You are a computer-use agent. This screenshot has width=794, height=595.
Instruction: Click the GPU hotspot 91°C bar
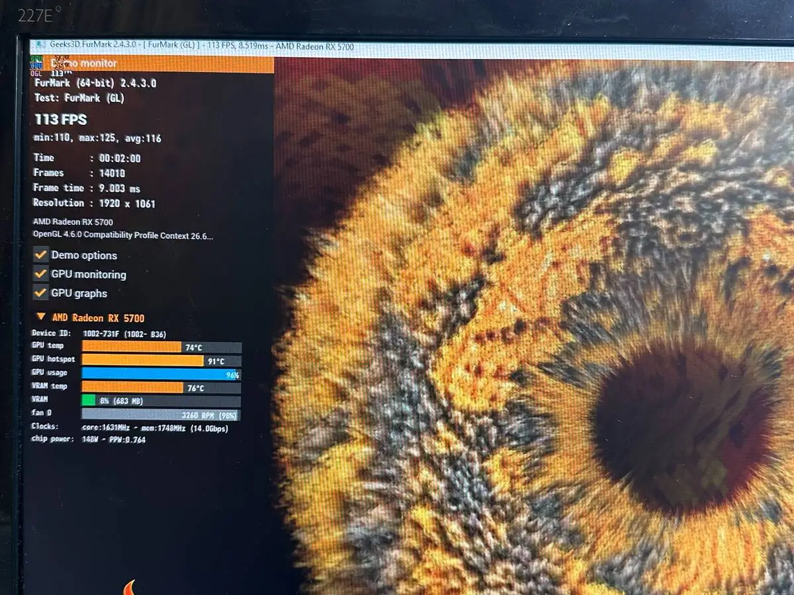click(x=161, y=361)
